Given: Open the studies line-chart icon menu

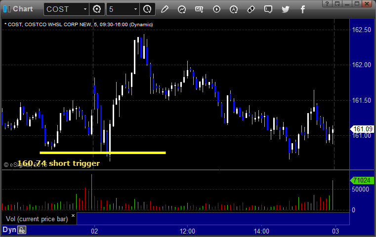Looking at the screenshot, I should 182,9.
